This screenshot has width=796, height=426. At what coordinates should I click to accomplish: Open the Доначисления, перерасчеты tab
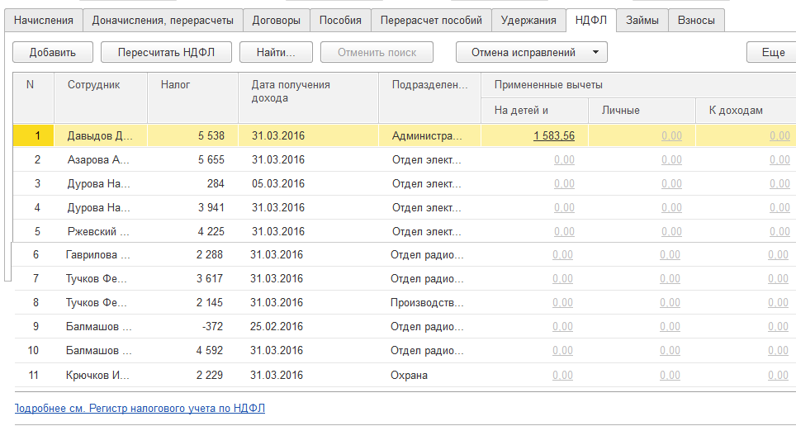coord(163,21)
